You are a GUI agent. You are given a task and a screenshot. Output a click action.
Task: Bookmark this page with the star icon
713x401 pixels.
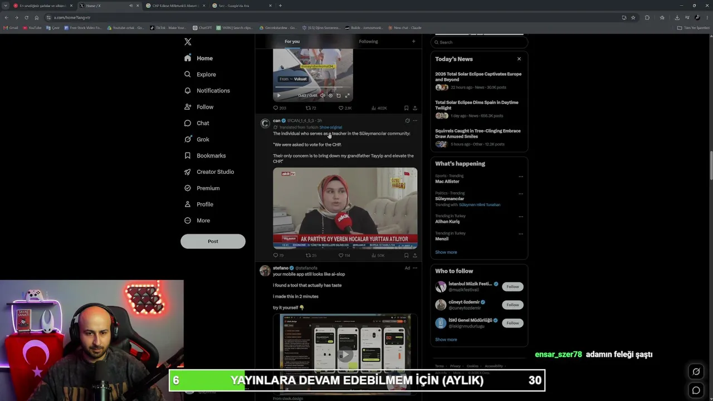click(x=633, y=17)
